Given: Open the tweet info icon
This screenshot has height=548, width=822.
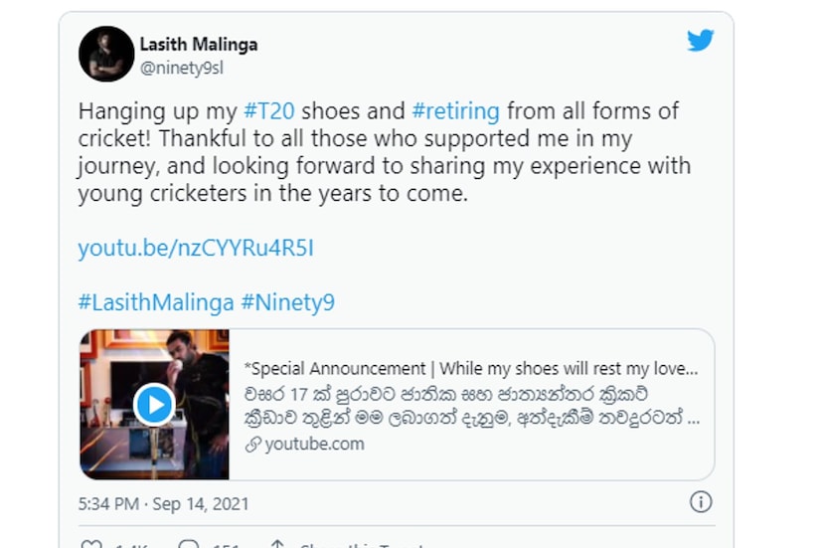Looking at the screenshot, I should coord(700,501).
